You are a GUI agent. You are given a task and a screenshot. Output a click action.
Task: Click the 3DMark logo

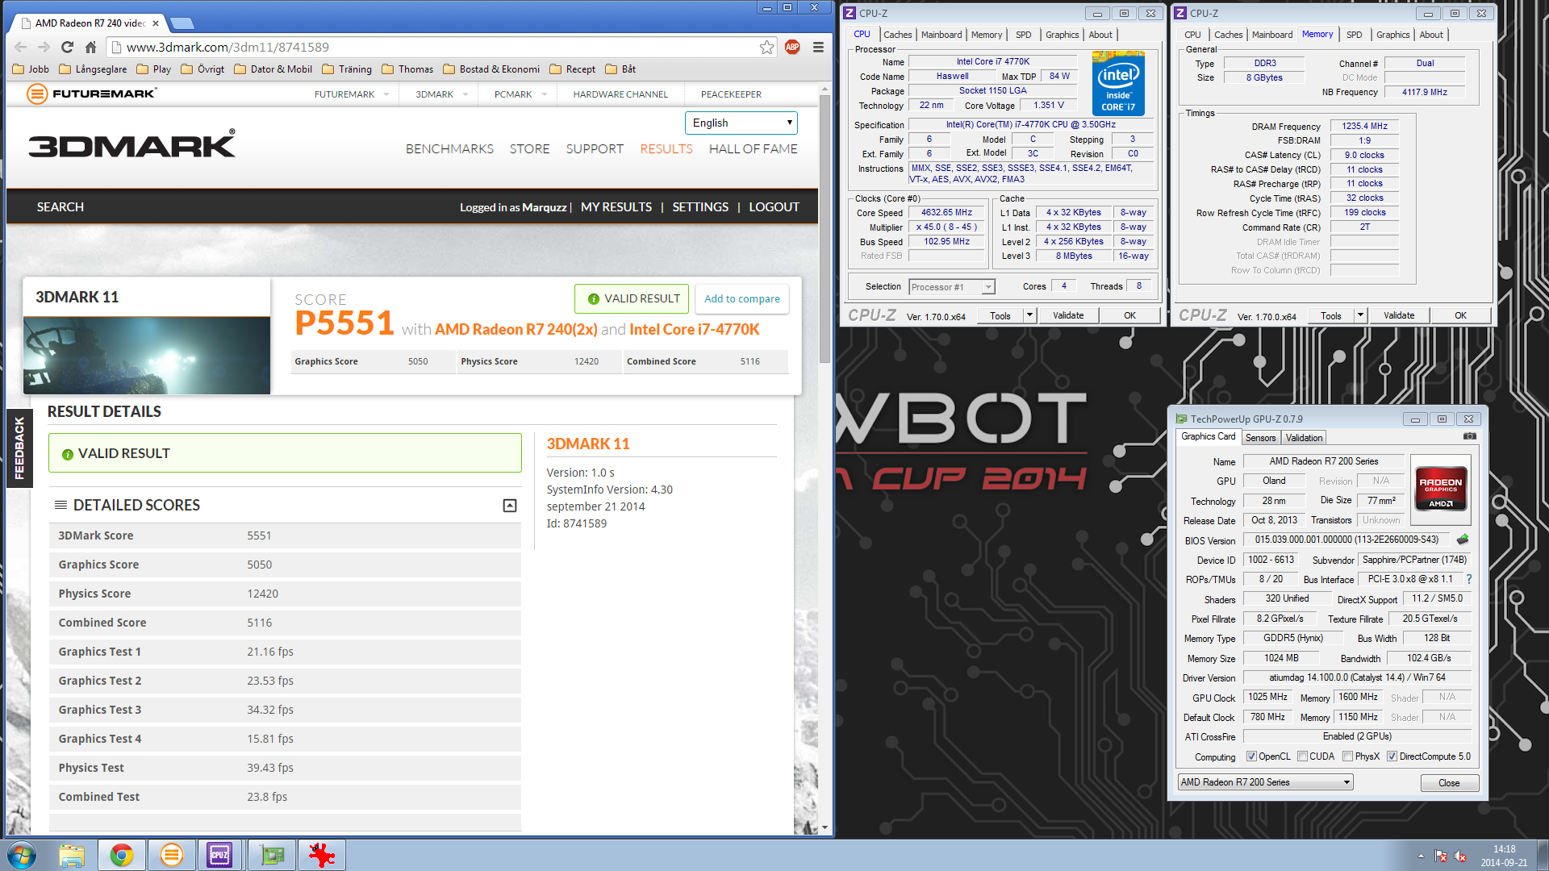coord(132,144)
